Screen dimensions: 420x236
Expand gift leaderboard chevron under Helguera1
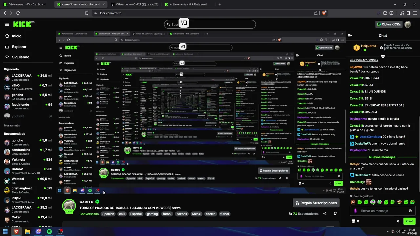[x=383, y=56]
